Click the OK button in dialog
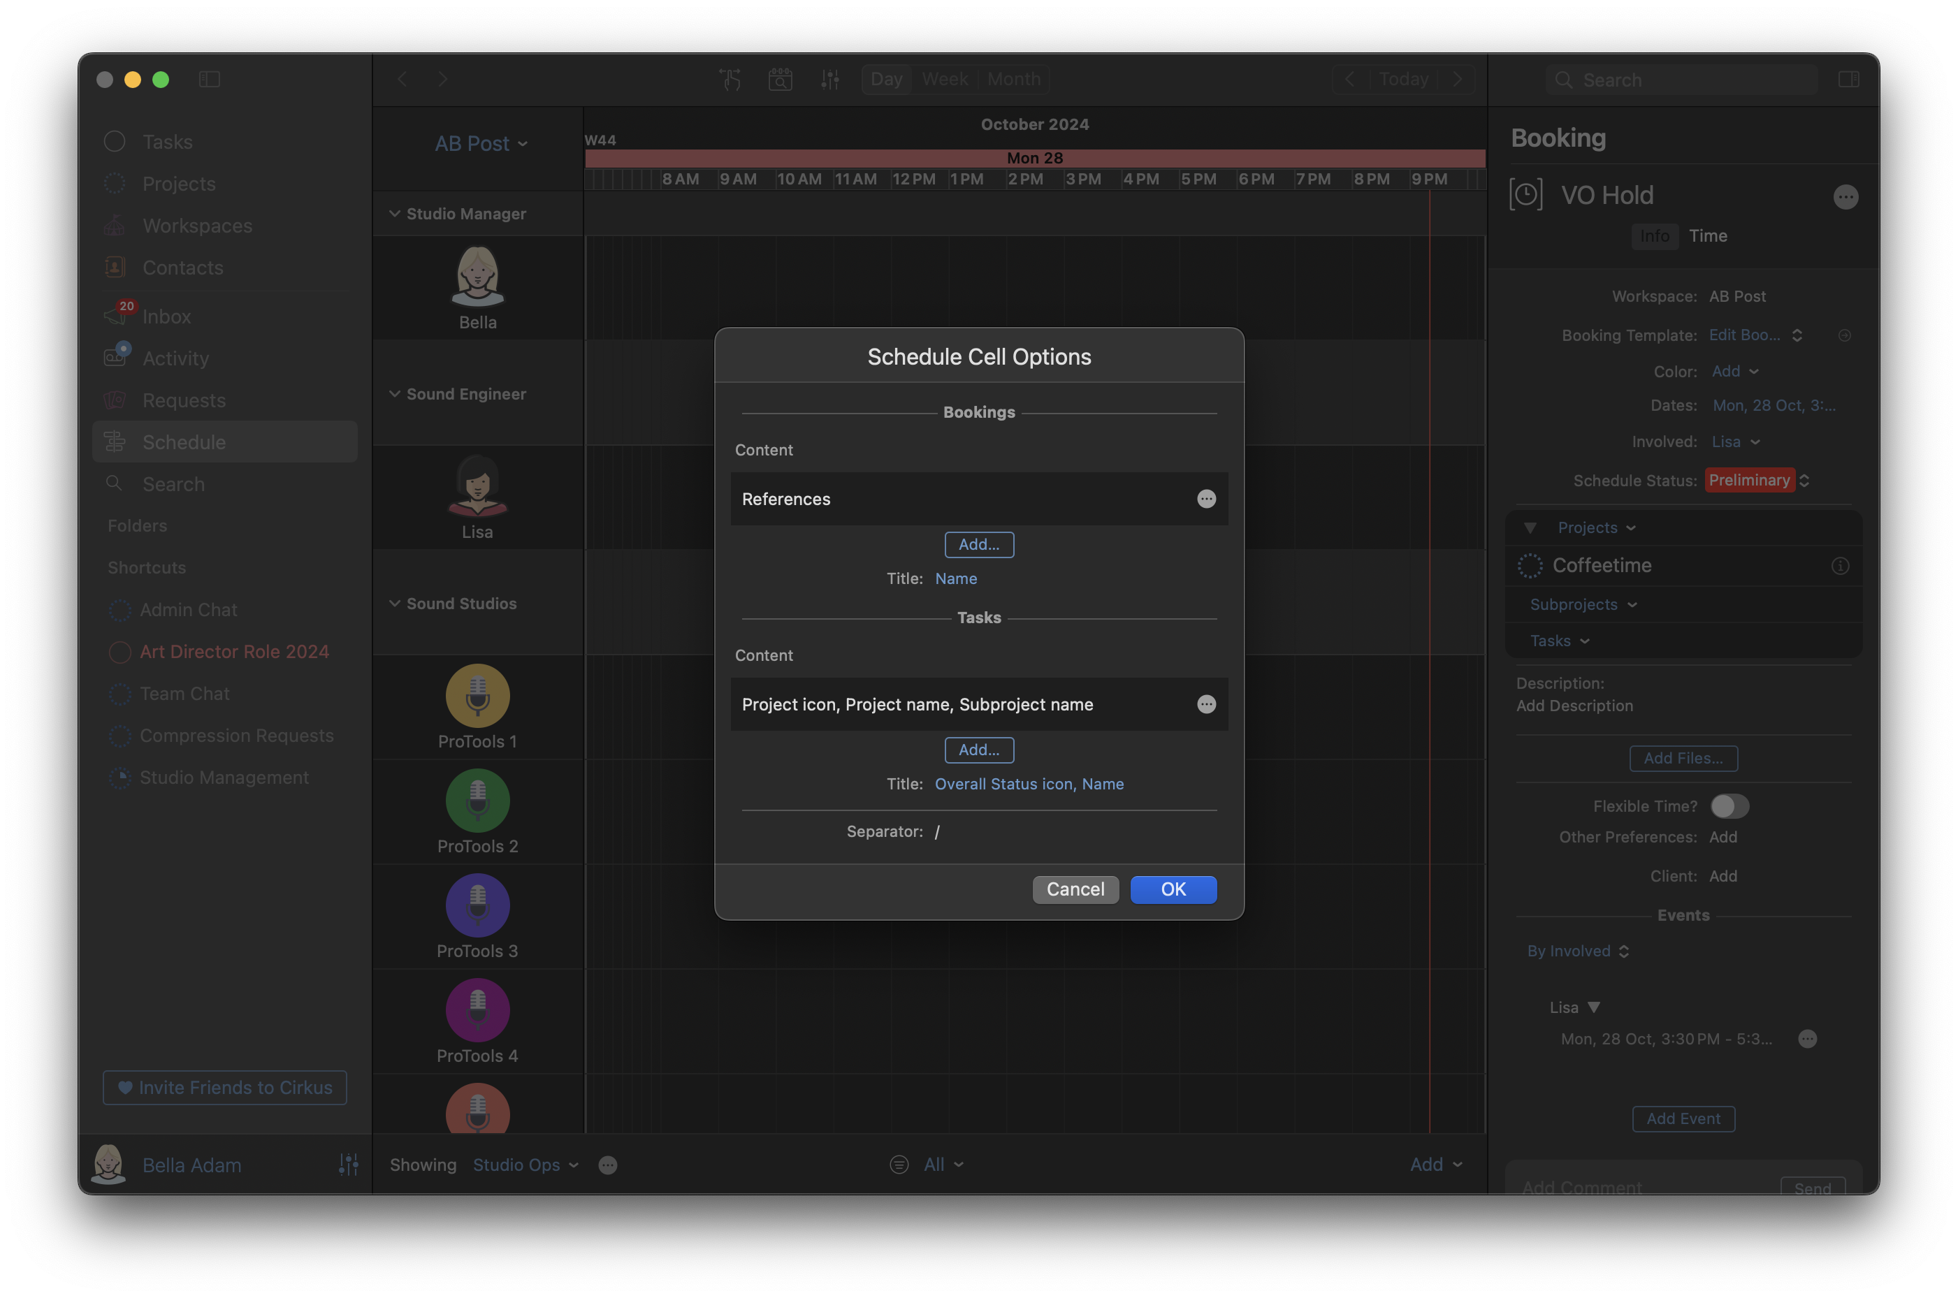This screenshot has width=1958, height=1298. [x=1173, y=889]
